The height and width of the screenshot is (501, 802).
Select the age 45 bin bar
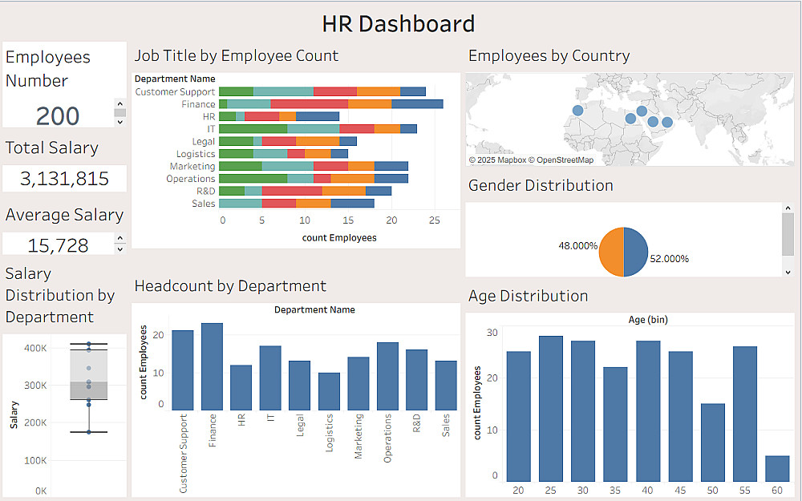(680, 416)
